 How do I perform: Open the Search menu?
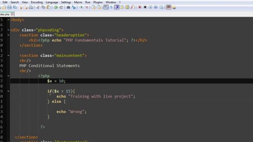15,2
